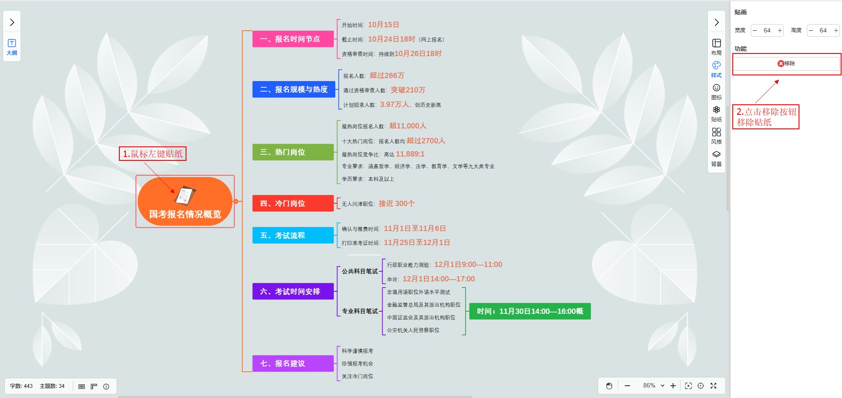Switch to the 样式 style tab

[x=716, y=69]
